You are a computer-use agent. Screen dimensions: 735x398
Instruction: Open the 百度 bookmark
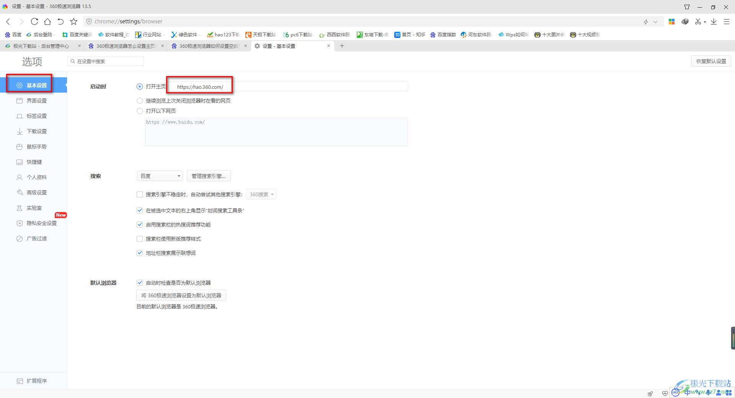pyautogui.click(x=13, y=35)
